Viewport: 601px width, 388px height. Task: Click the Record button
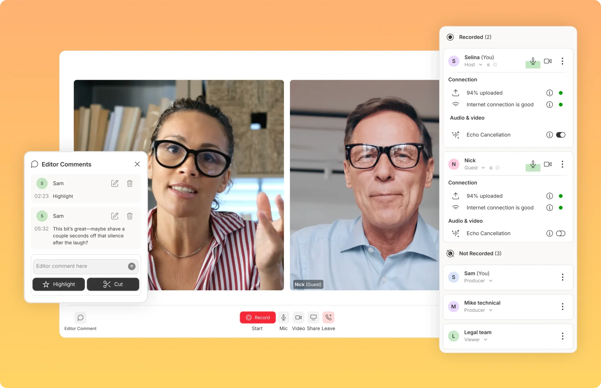258,318
